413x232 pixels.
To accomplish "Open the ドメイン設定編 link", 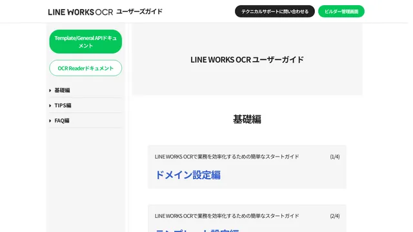I will [188, 175].
